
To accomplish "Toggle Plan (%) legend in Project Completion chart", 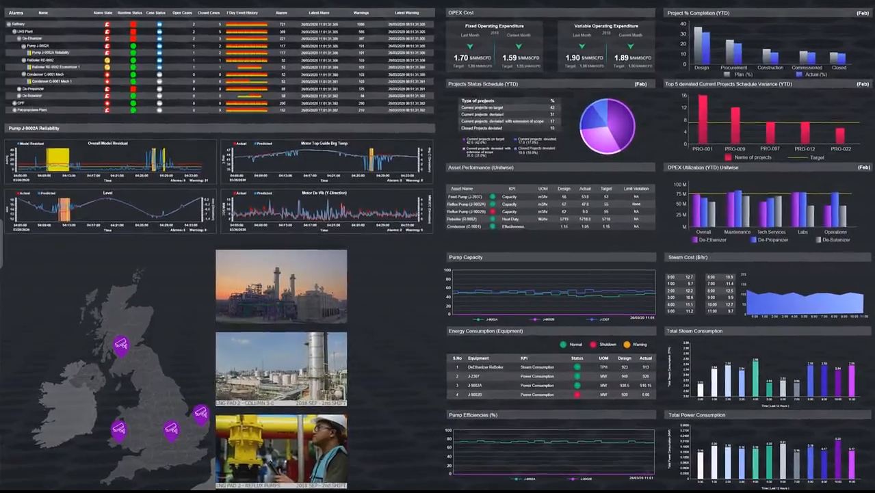I will click(729, 75).
